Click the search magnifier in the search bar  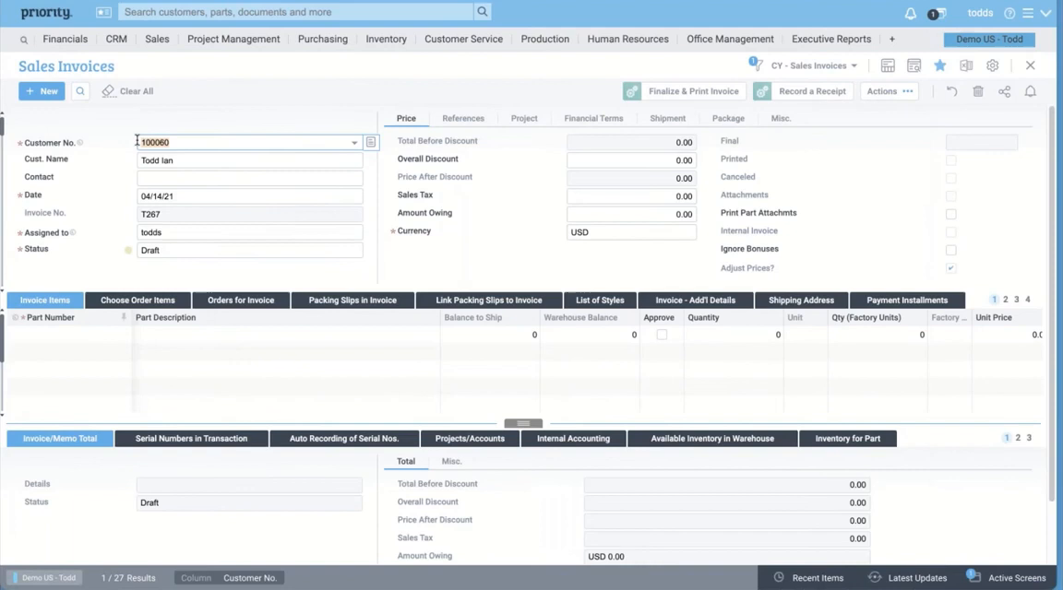482,11
